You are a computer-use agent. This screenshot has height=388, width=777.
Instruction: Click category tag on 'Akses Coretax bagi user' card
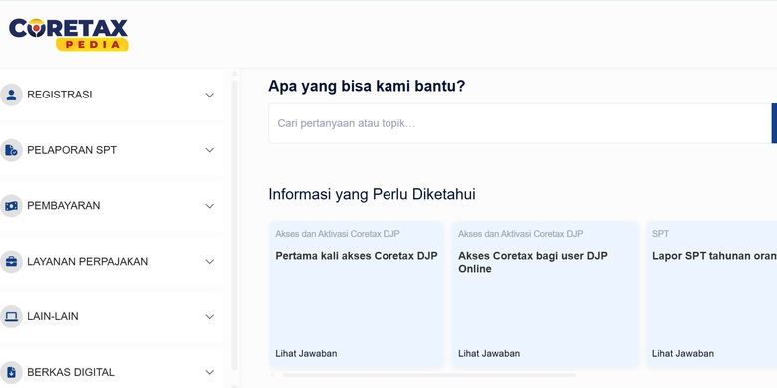point(520,234)
